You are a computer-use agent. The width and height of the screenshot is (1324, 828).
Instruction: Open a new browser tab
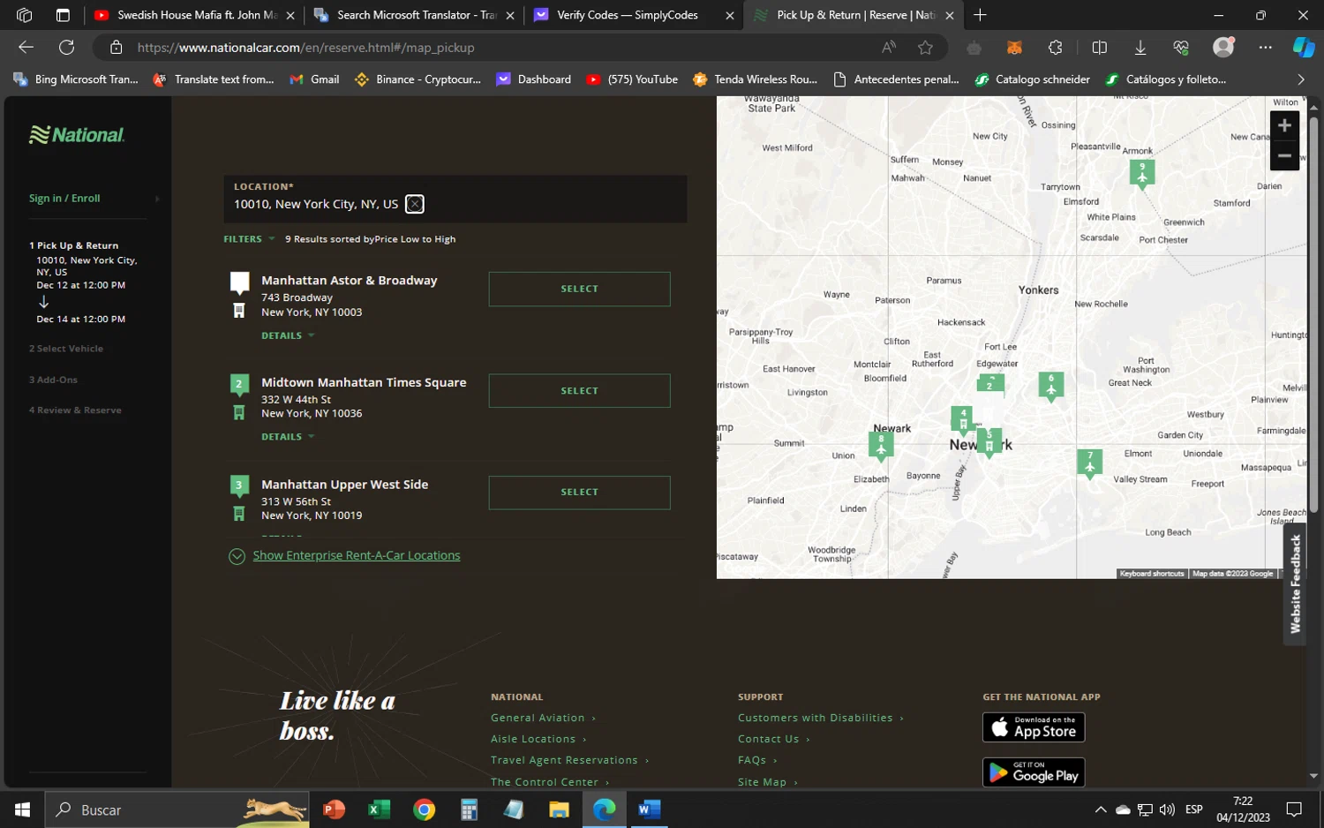[980, 15]
